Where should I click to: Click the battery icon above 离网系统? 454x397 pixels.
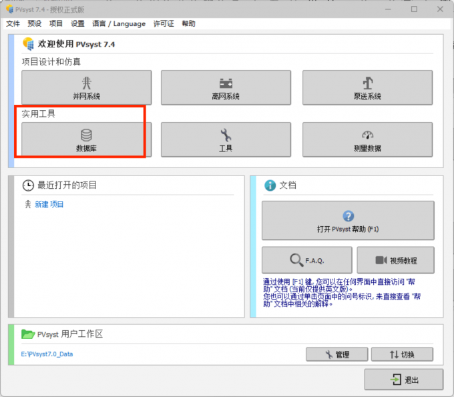coord(226,83)
